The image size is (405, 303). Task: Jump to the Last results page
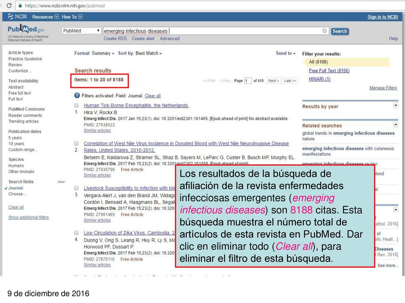(x=290, y=80)
